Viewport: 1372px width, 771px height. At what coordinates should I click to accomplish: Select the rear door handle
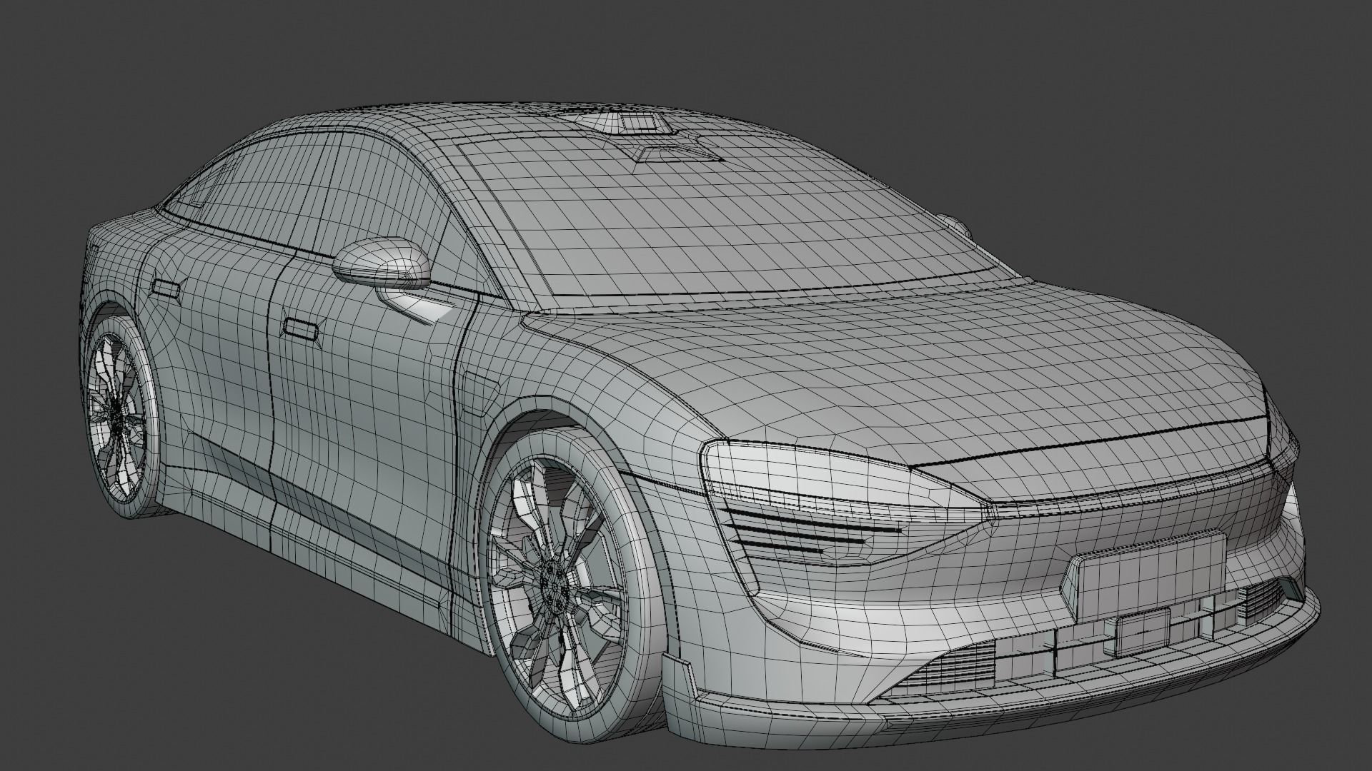[165, 288]
